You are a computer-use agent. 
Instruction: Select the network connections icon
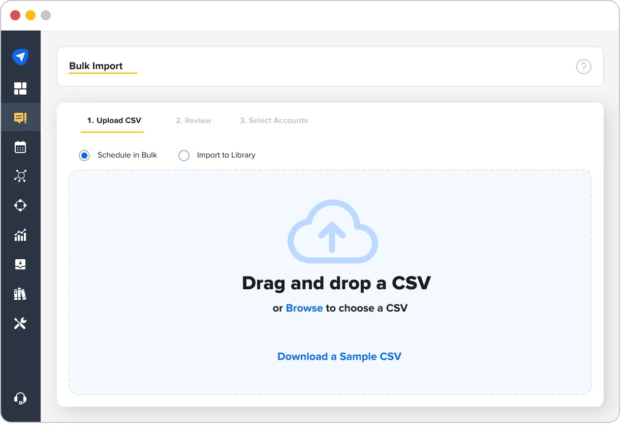point(20,176)
